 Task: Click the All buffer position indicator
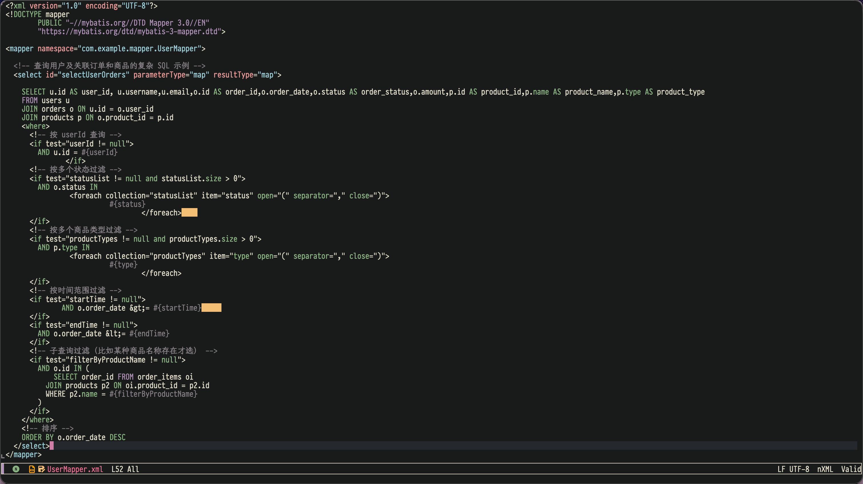click(x=133, y=469)
